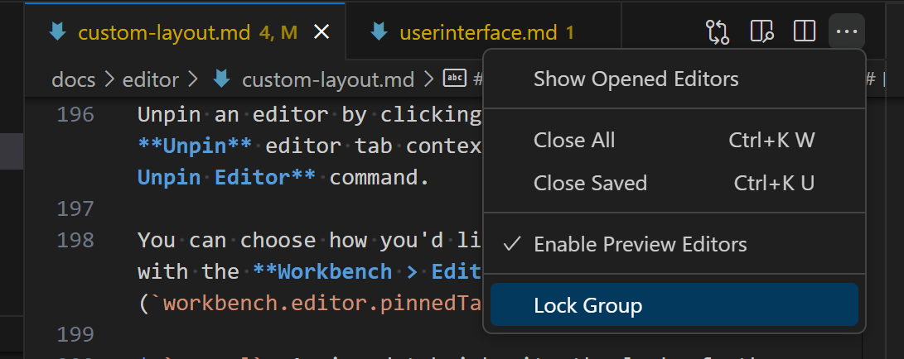
Task: Choose Close All in the menu
Action: point(574,140)
